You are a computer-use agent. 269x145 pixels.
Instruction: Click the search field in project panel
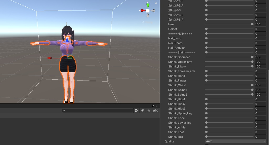tap(98, 111)
